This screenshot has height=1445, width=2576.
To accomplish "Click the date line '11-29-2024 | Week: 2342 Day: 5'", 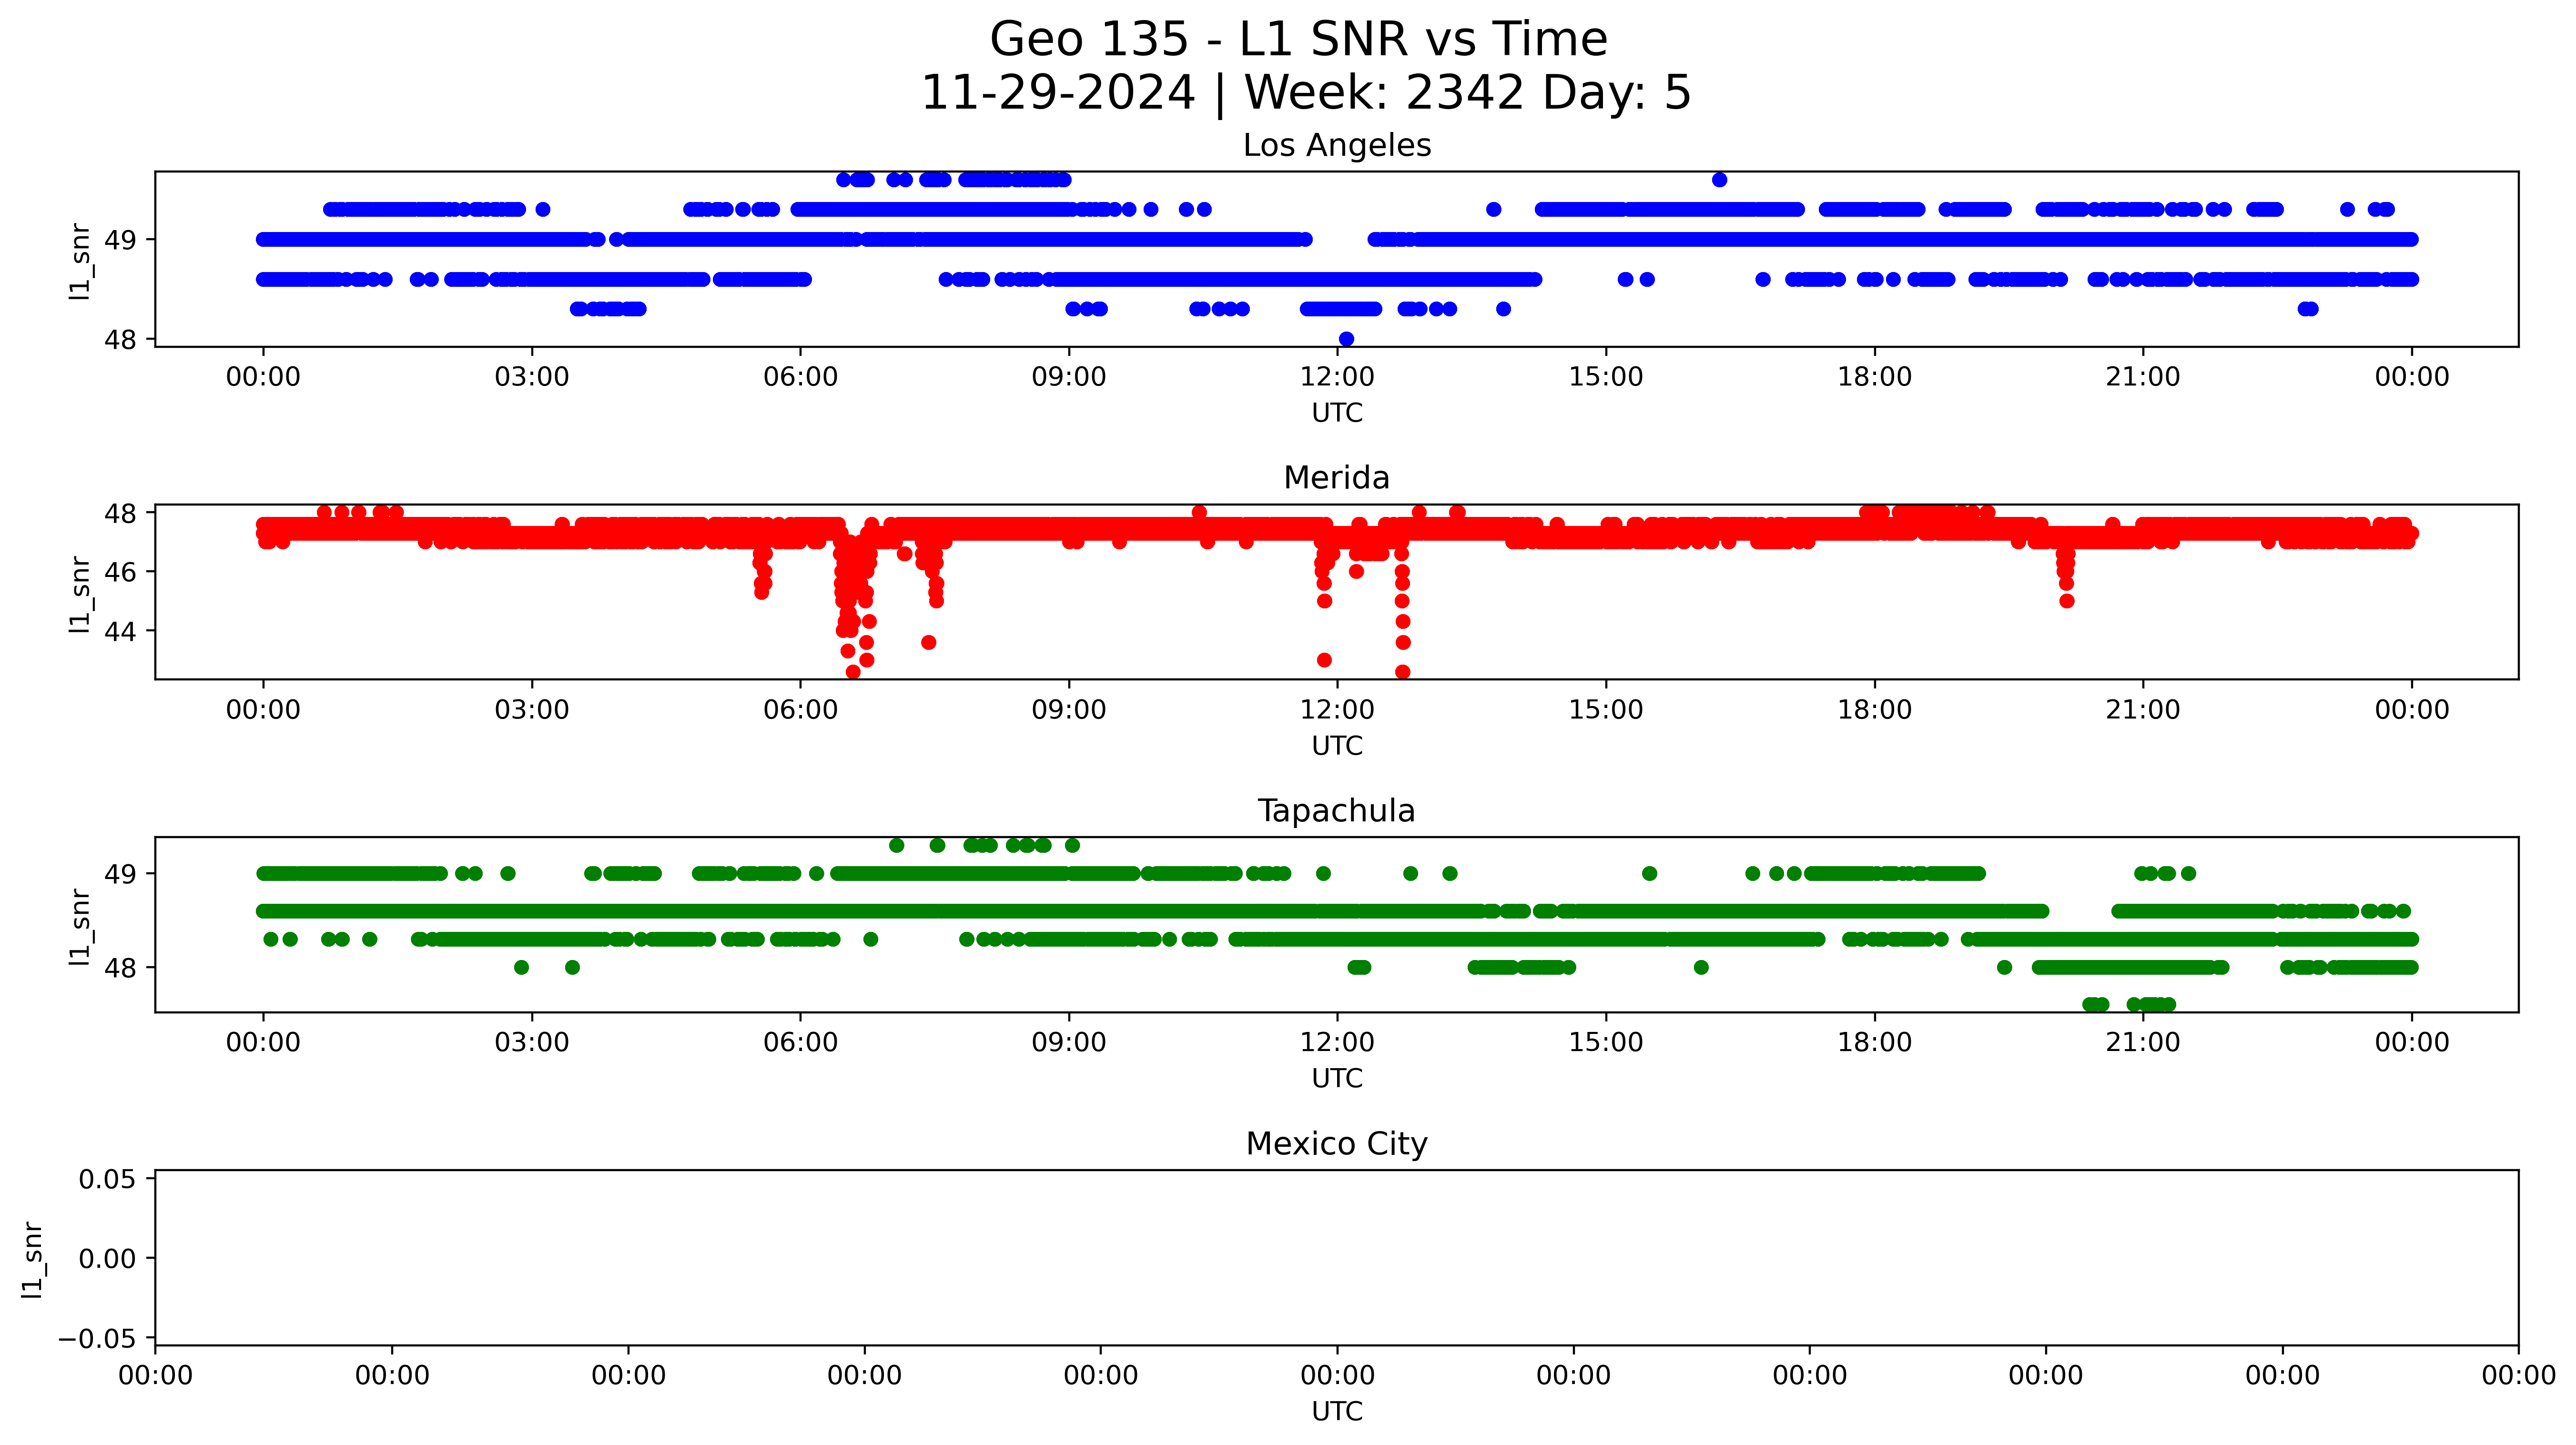I will 1305,93.
